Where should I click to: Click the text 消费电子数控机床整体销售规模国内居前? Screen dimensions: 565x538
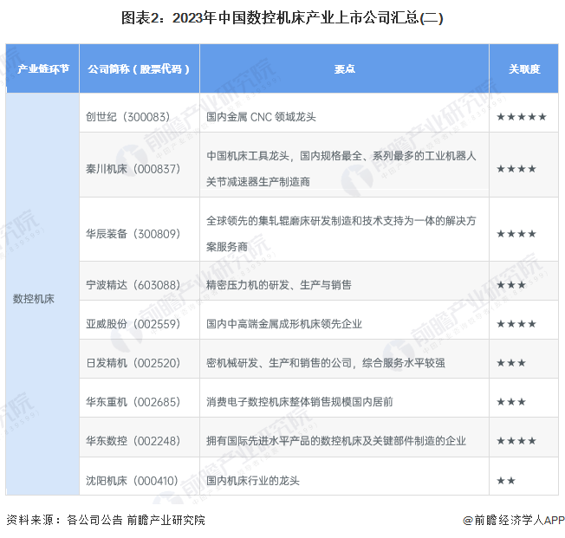pyautogui.click(x=300, y=402)
